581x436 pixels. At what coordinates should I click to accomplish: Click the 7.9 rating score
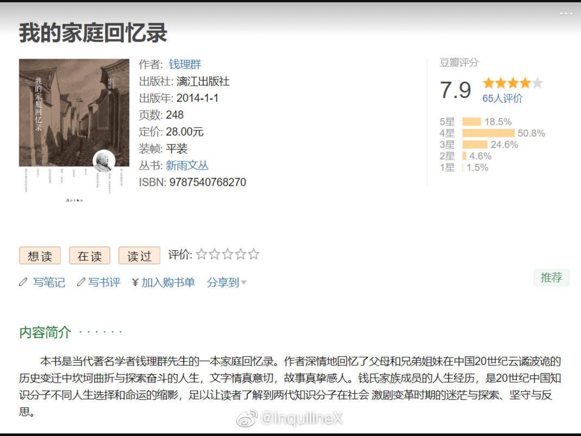point(456,90)
